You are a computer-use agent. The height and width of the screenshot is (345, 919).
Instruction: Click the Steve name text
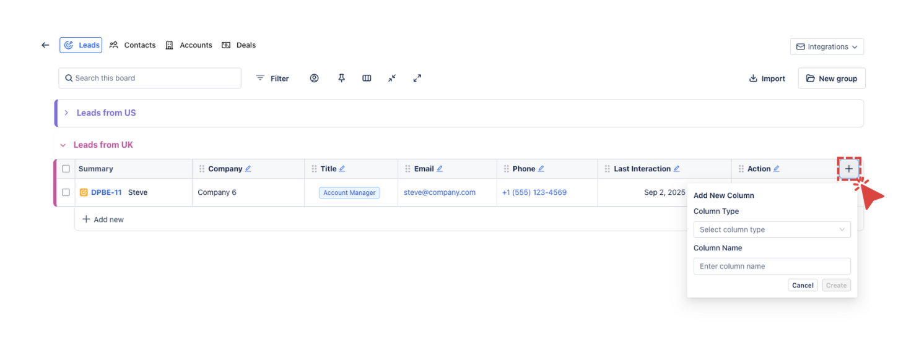[x=137, y=192]
